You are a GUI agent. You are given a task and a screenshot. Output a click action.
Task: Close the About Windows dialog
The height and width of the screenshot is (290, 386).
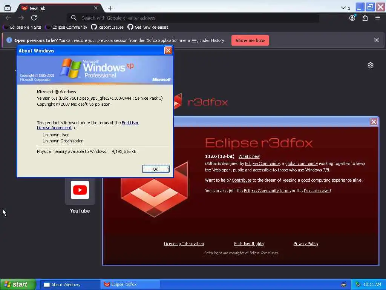(168, 51)
